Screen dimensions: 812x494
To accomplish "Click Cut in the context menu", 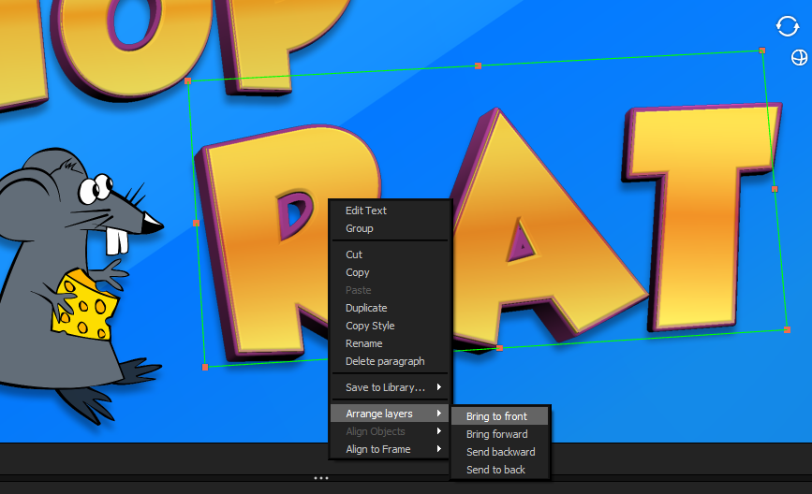I will [354, 254].
